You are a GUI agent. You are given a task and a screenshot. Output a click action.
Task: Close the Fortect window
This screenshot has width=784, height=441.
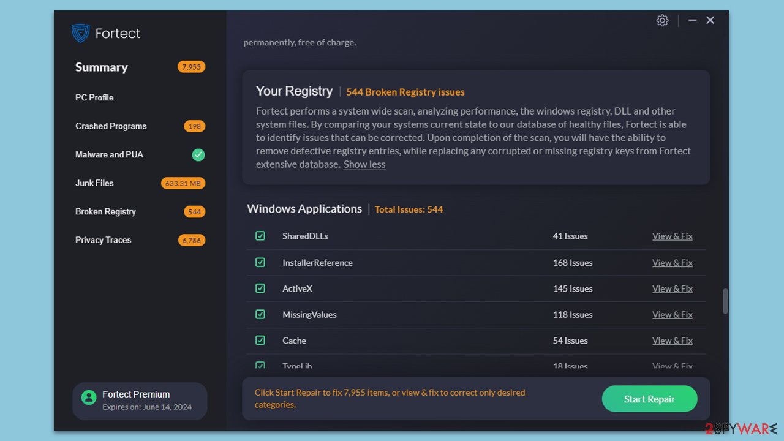(x=710, y=20)
